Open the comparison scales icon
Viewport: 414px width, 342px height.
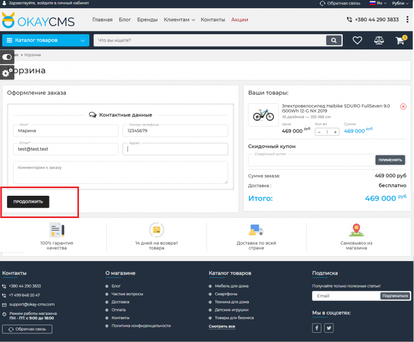pos(379,40)
